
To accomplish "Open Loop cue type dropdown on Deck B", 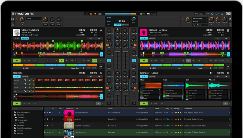I will [202, 68].
